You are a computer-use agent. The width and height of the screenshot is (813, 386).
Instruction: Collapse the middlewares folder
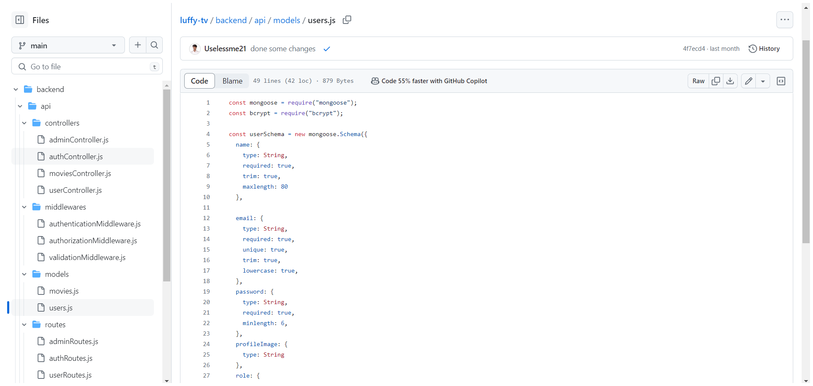[x=24, y=207]
